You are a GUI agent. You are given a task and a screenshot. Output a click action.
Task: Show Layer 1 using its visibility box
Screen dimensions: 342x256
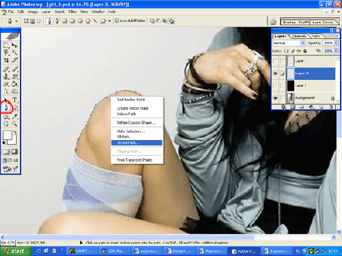(276, 61)
